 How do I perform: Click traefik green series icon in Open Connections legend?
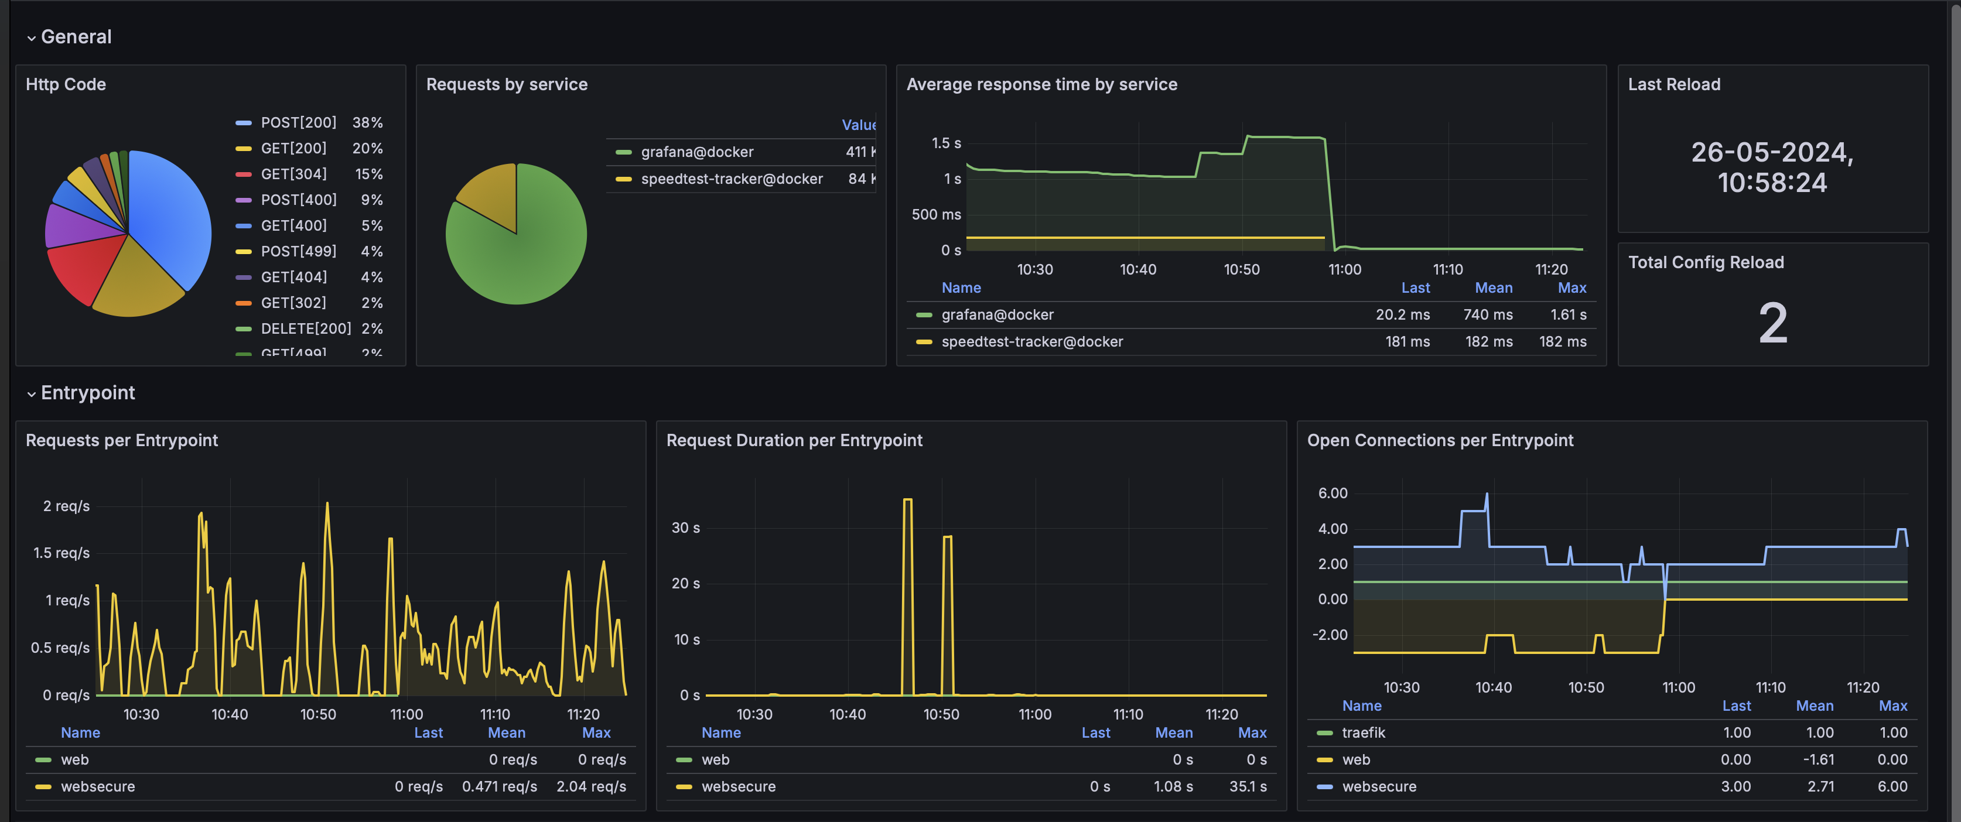point(1324,733)
